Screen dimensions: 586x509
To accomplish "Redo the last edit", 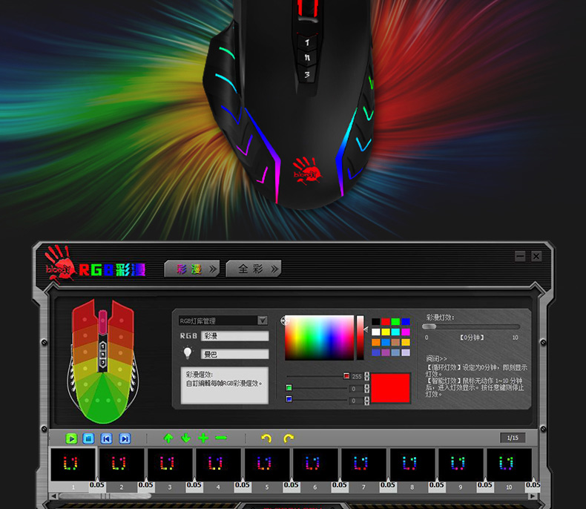I will click(289, 438).
